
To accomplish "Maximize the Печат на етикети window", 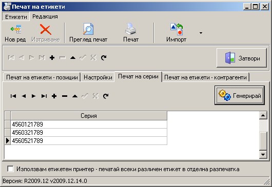I will click(256, 7).
